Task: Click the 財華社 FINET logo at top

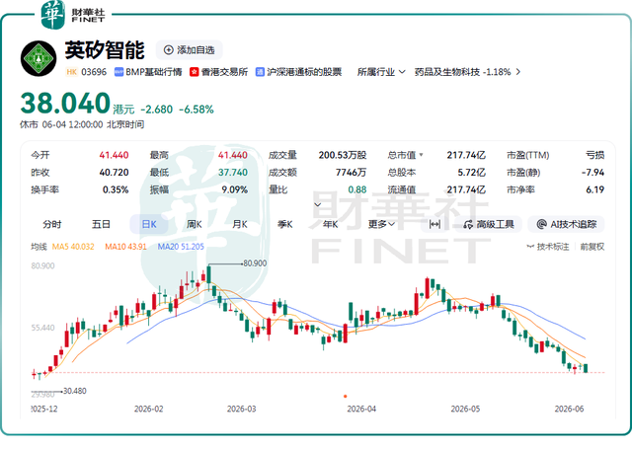Action: click(72, 15)
